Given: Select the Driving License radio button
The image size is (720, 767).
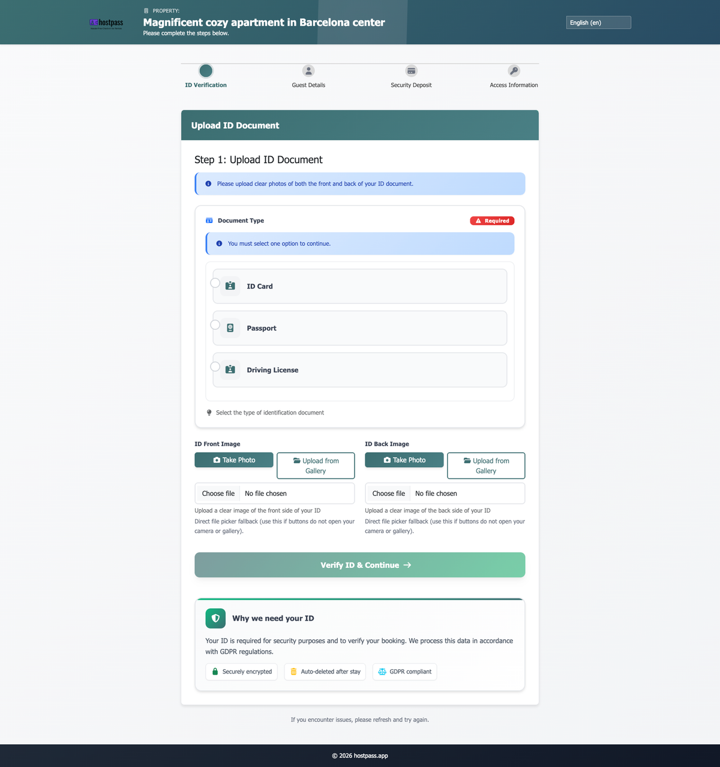Looking at the screenshot, I should coord(215,366).
